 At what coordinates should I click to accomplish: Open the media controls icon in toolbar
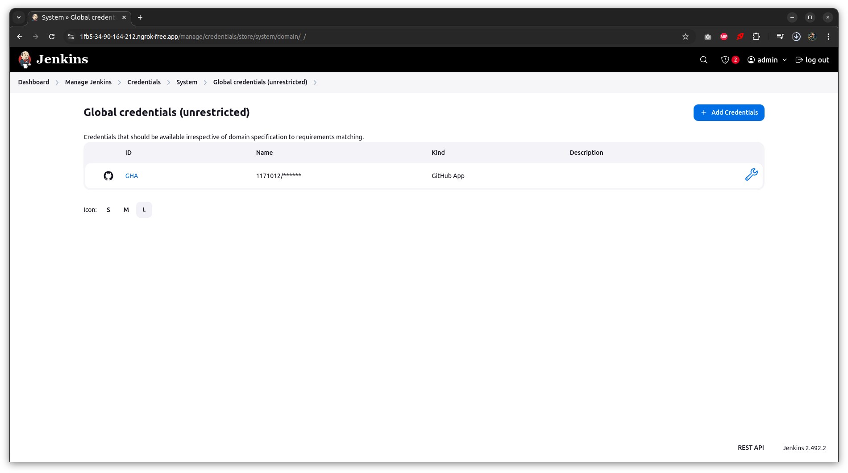pyautogui.click(x=780, y=37)
